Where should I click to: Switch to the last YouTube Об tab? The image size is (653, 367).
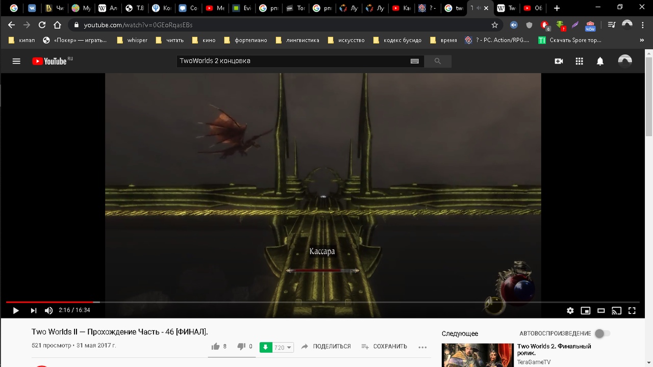coord(533,8)
